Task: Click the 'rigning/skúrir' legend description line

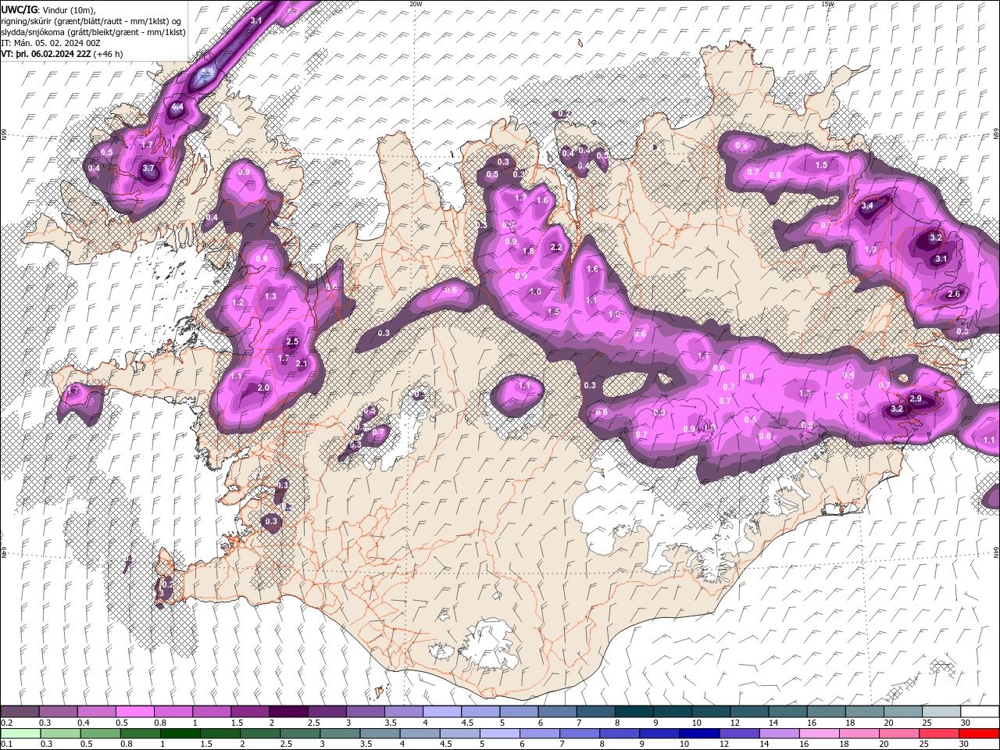Action: (92, 20)
